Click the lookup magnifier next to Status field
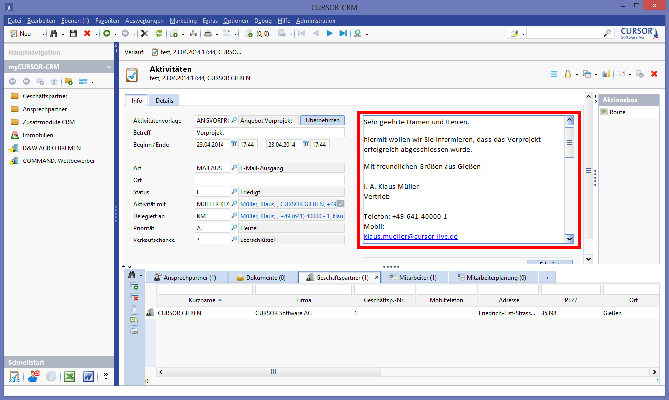The width and height of the screenshot is (669, 400). point(234,192)
